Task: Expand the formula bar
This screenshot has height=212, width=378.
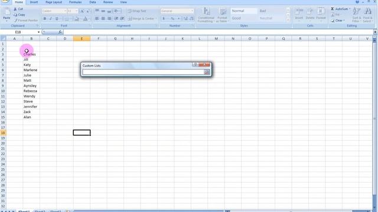Action: click(375, 32)
